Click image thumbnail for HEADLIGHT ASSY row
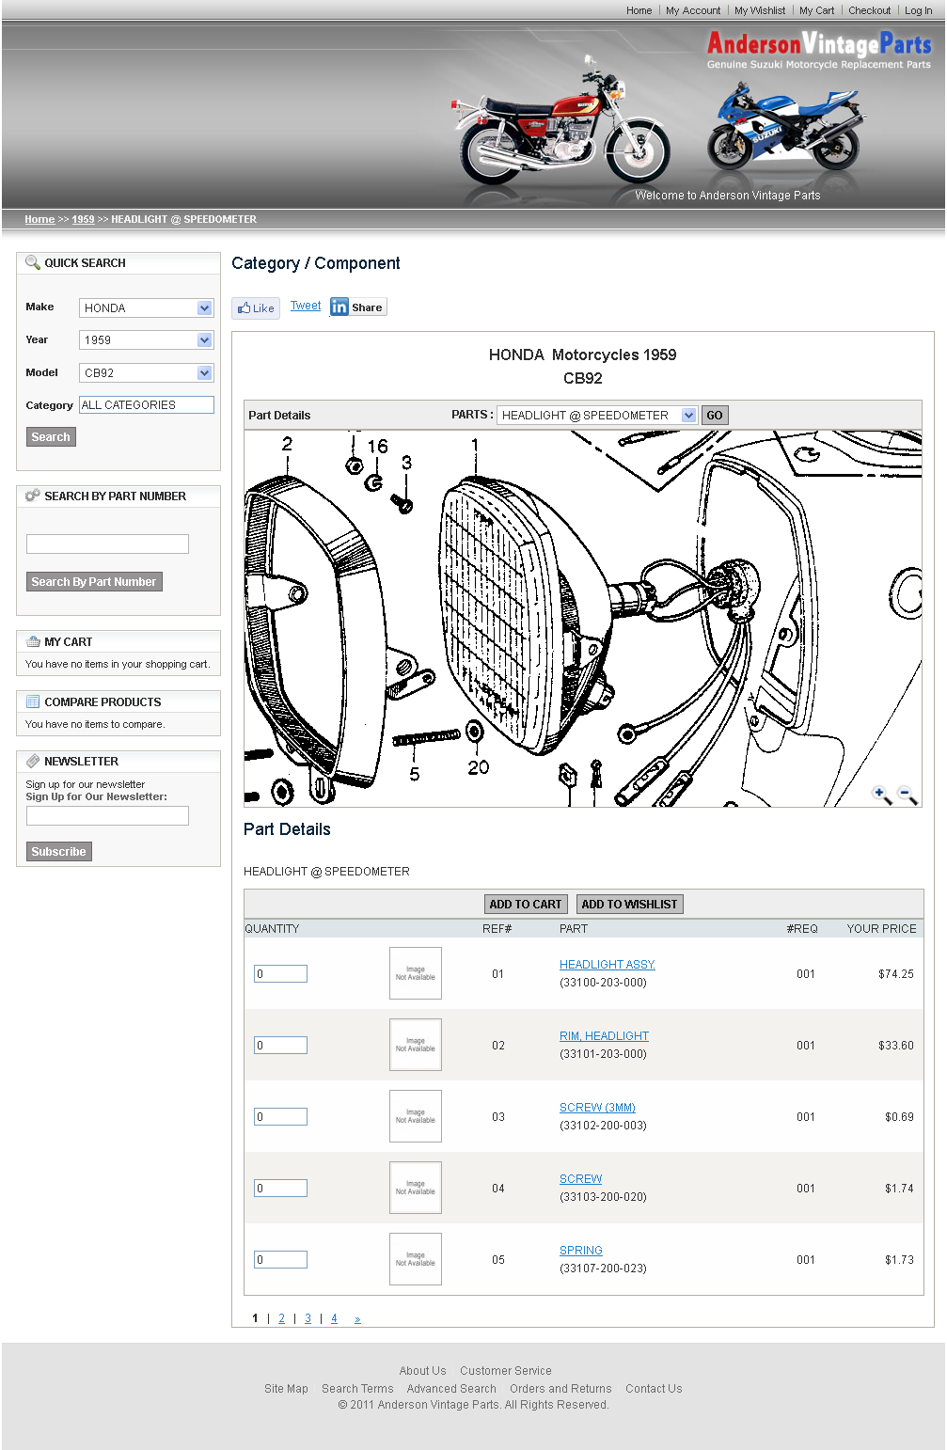947x1450 pixels. tap(416, 973)
